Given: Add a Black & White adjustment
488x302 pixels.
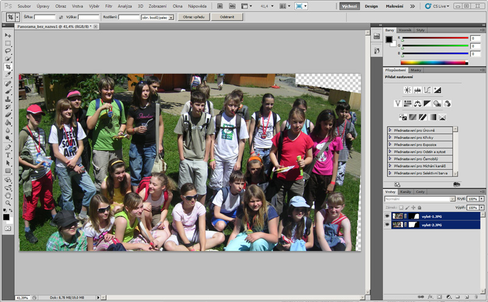Looking at the screenshot, I should tap(428, 104).
